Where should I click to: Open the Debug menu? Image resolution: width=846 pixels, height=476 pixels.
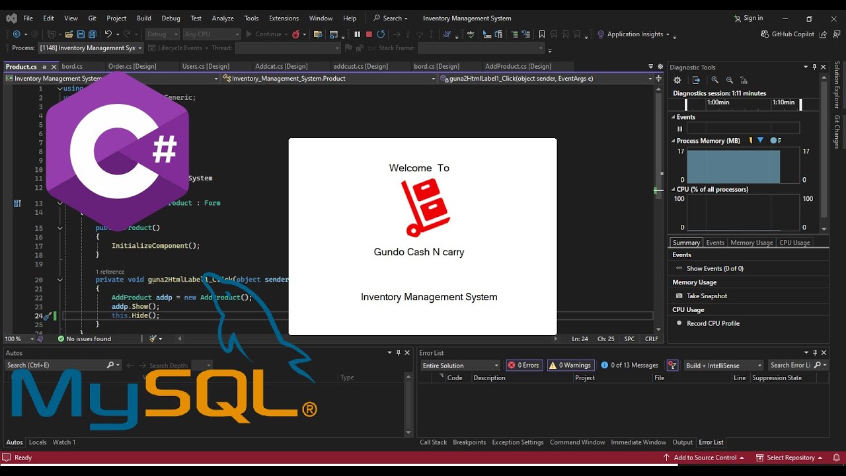[171, 19]
